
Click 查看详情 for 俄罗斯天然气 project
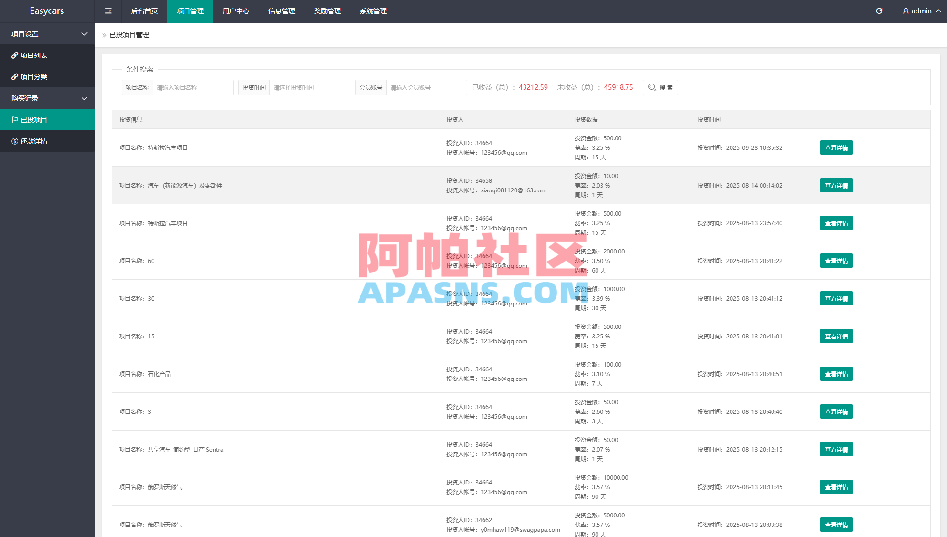coord(836,487)
